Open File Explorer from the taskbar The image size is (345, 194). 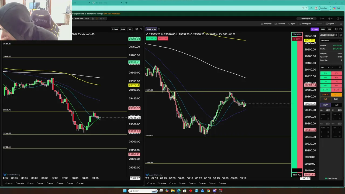(173, 191)
